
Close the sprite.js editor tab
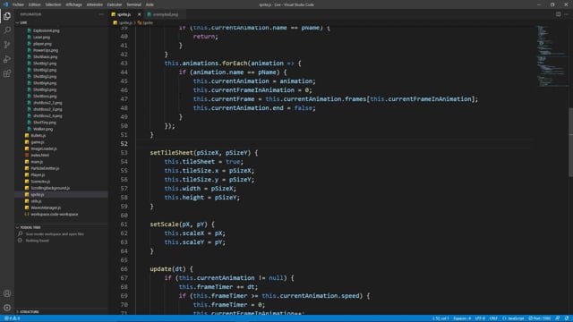tap(140, 14)
